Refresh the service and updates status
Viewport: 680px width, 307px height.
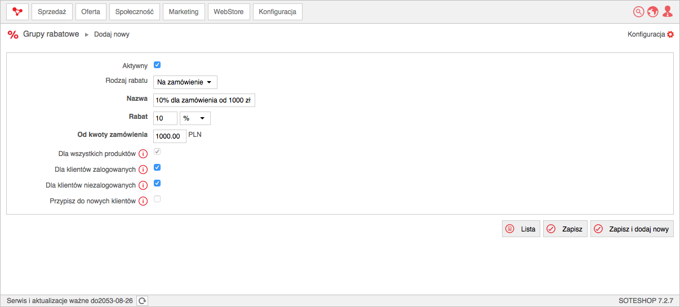142,301
